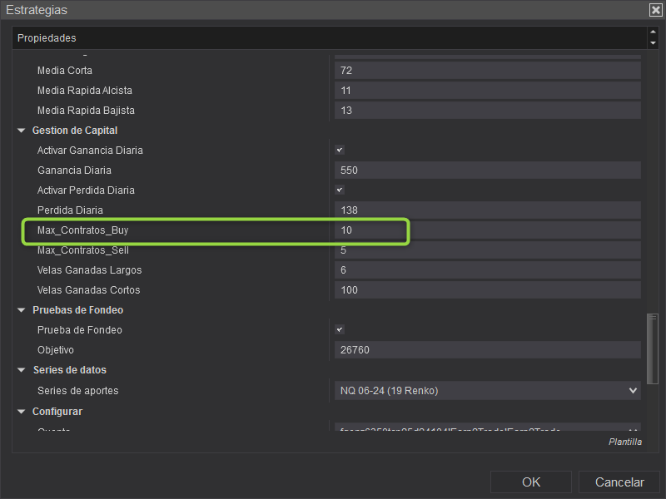Close the Estrategias dialog window
The width and height of the screenshot is (666, 499).
655,10
